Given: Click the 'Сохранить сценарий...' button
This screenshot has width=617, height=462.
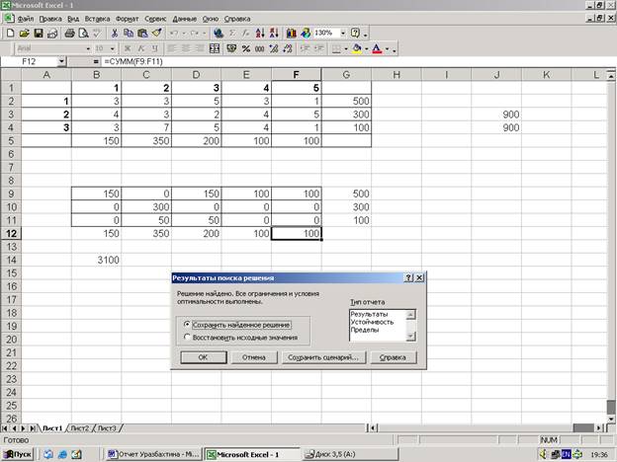Looking at the screenshot, I should (x=321, y=357).
